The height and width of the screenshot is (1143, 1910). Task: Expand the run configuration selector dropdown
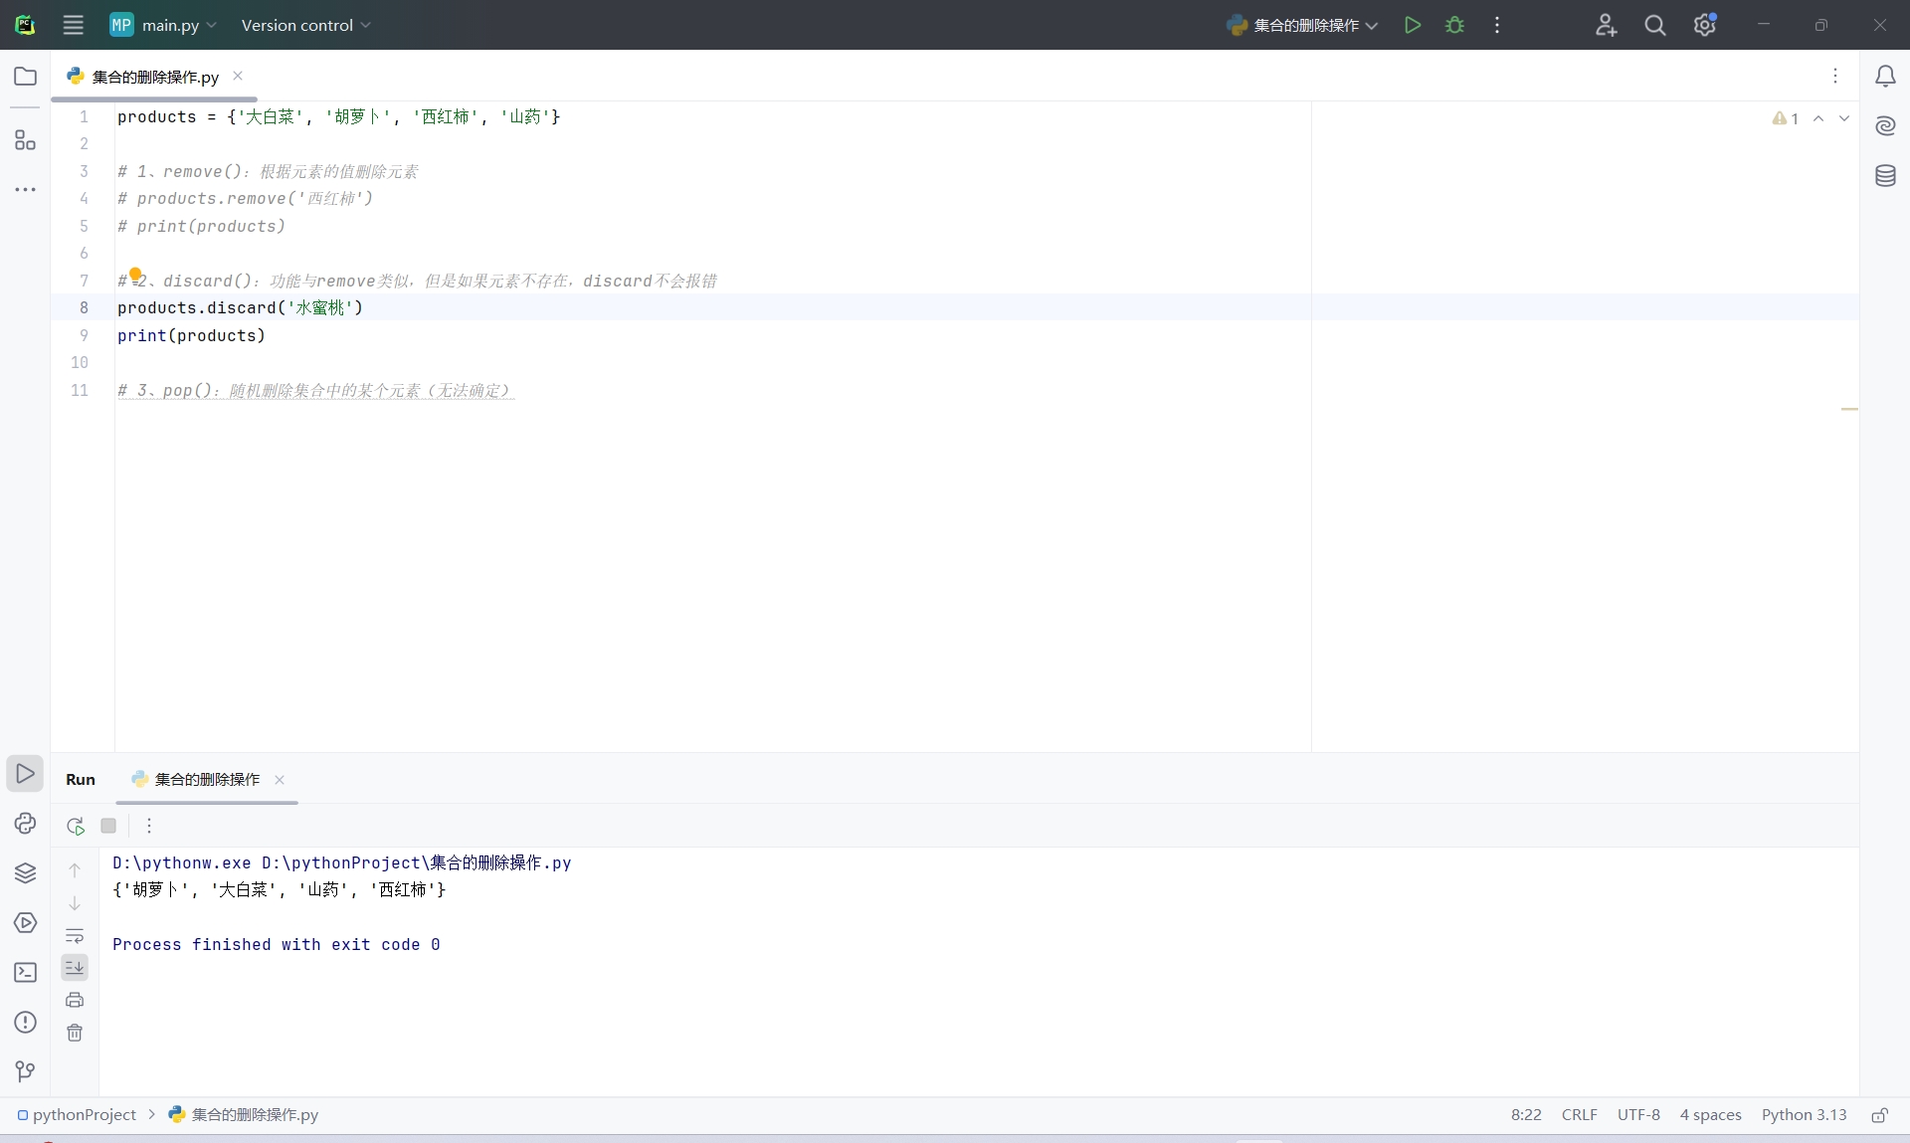(x=1303, y=25)
